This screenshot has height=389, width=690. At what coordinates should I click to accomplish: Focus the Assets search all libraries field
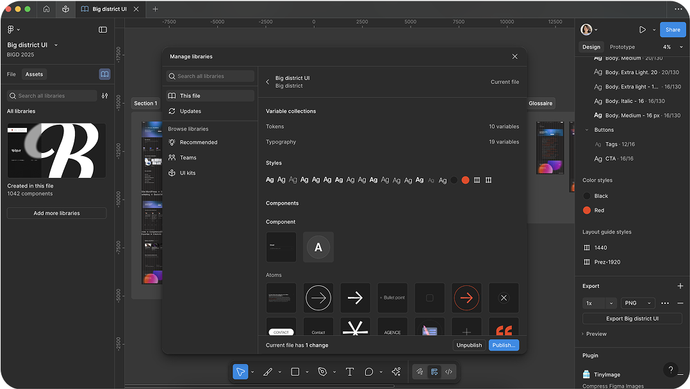tap(52, 96)
